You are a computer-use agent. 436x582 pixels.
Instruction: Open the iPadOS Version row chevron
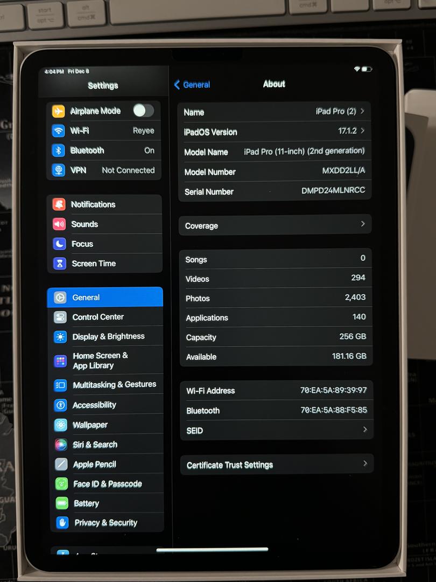362,130
